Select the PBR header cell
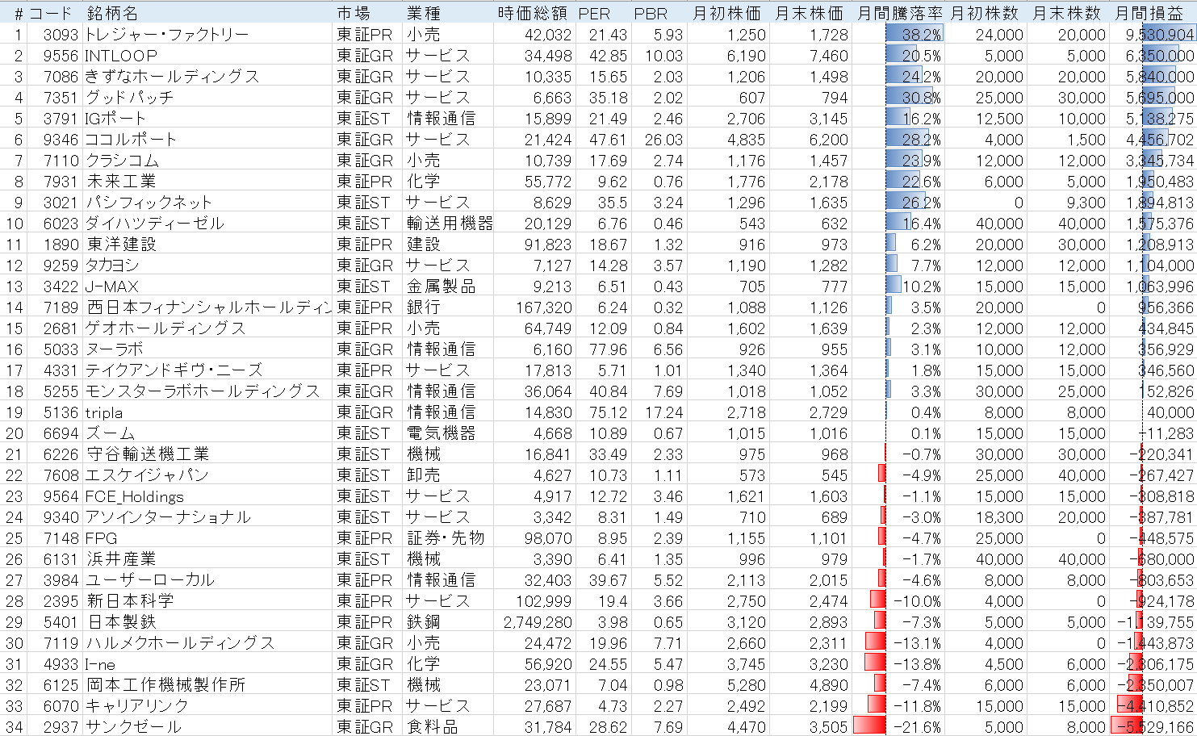This screenshot has height=736, width=1197. [x=659, y=14]
